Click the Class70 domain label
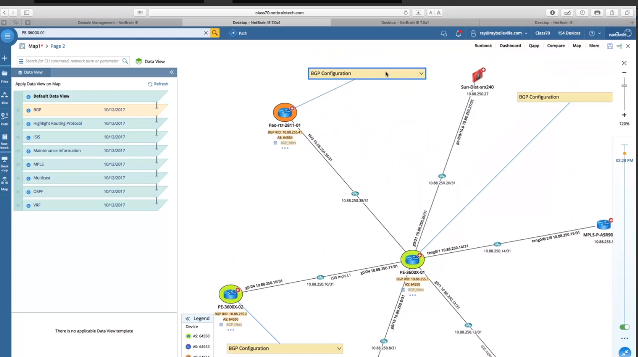 point(542,33)
